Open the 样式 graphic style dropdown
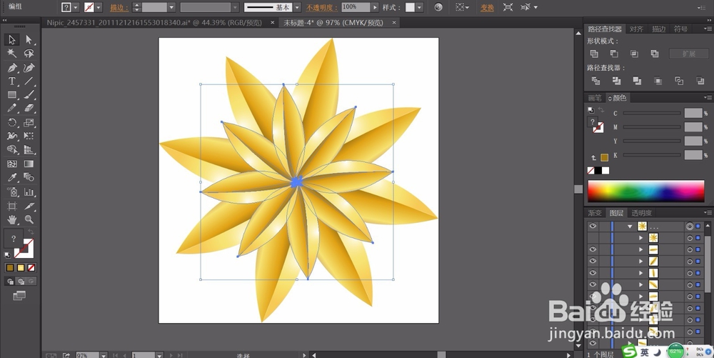The width and height of the screenshot is (714, 358). [x=419, y=7]
